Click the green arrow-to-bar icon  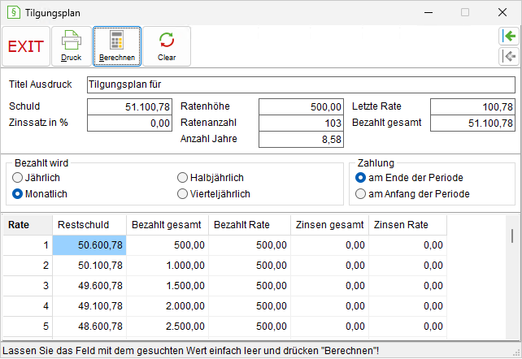509,36
